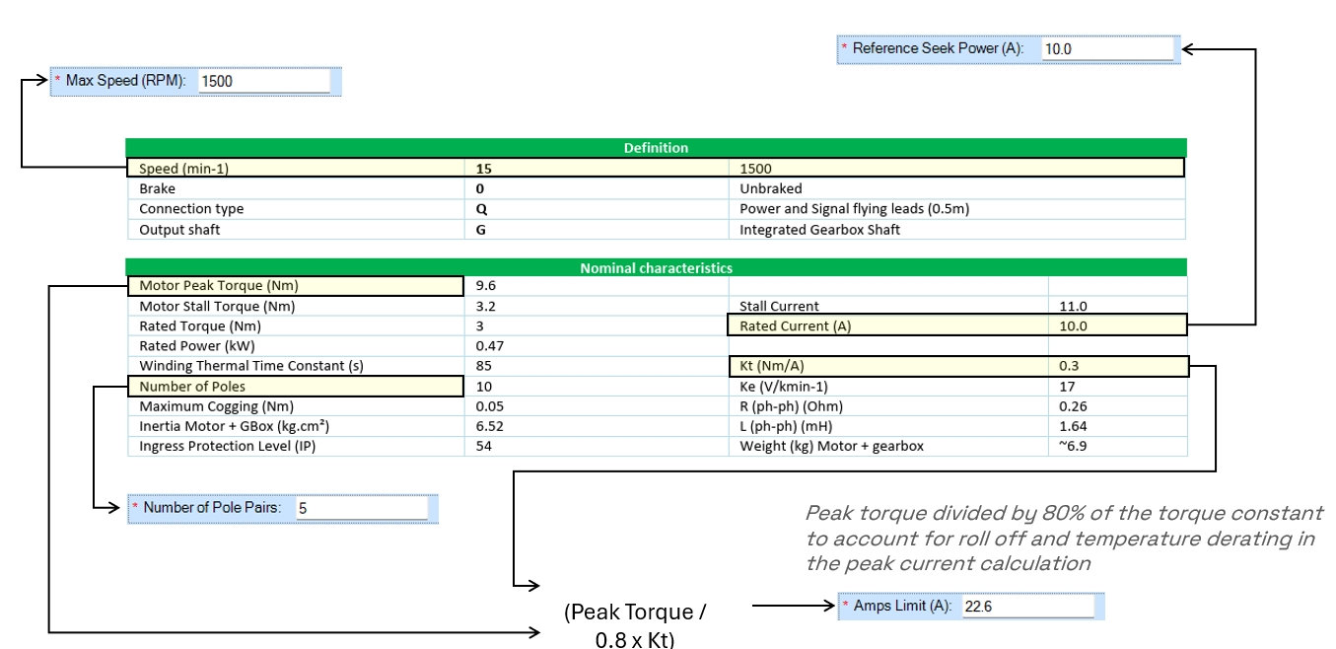Click the resistance value 0.26

point(1073,406)
